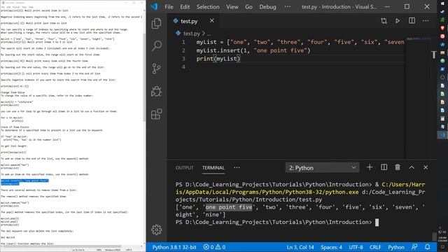The width and height of the screenshot is (448, 252).
Task: Open the Search view in activity bar
Action: click(156, 45)
